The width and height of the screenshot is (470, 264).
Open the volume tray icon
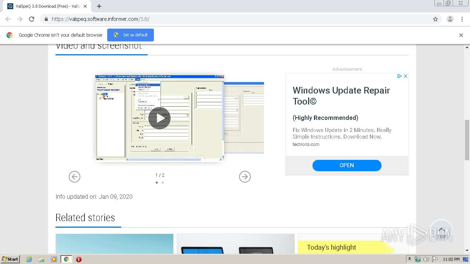(426, 259)
